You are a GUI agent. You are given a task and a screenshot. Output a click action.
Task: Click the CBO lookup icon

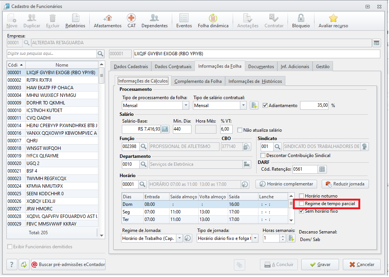coord(246,146)
